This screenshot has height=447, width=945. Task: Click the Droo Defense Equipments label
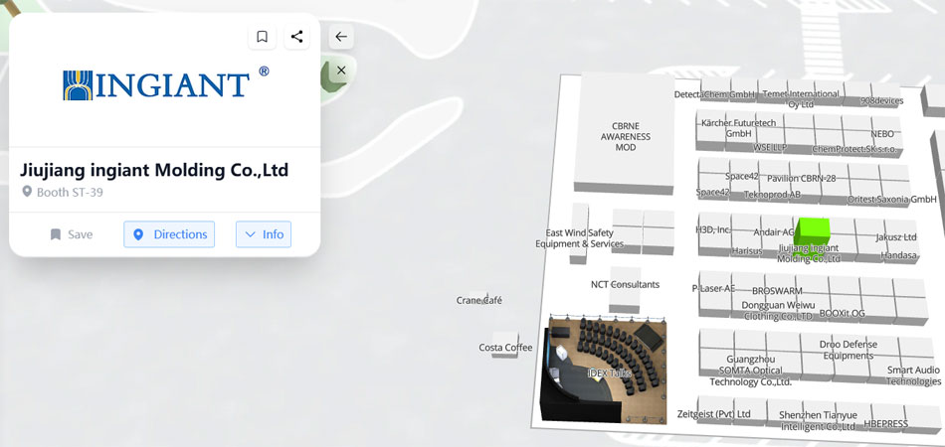coord(849,350)
